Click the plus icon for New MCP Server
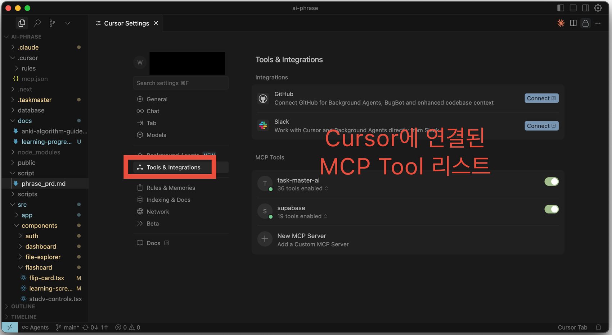The height and width of the screenshot is (335, 612). click(265, 239)
